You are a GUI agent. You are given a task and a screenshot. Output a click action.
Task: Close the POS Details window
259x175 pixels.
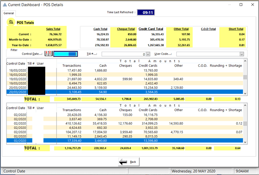(253, 5)
